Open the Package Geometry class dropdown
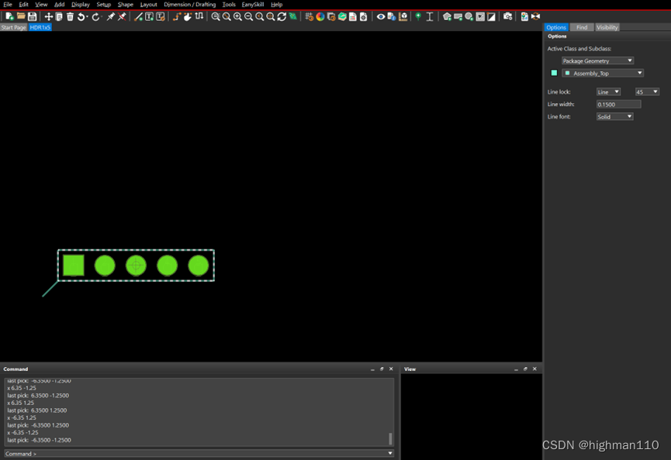Image resolution: width=671 pixels, height=460 pixels. pos(597,60)
